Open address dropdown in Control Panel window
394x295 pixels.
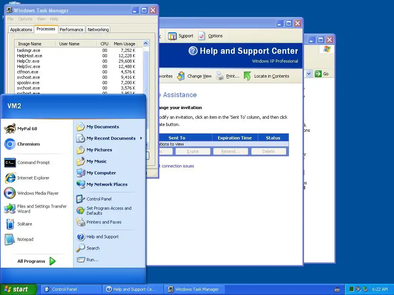[309, 74]
